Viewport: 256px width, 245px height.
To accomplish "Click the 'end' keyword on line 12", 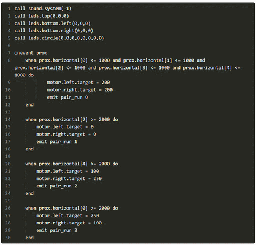I will click(30, 105).
